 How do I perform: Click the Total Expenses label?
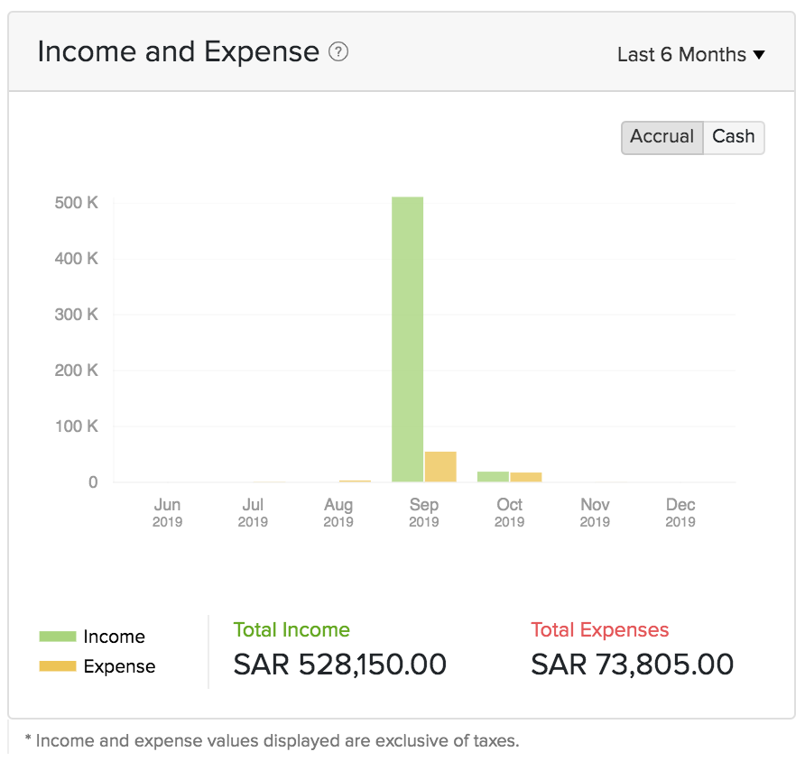tap(600, 630)
